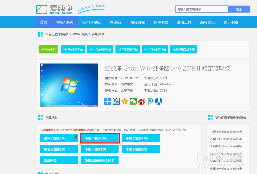Open the 首页 nav item
The image size is (257, 174).
tap(44, 22)
